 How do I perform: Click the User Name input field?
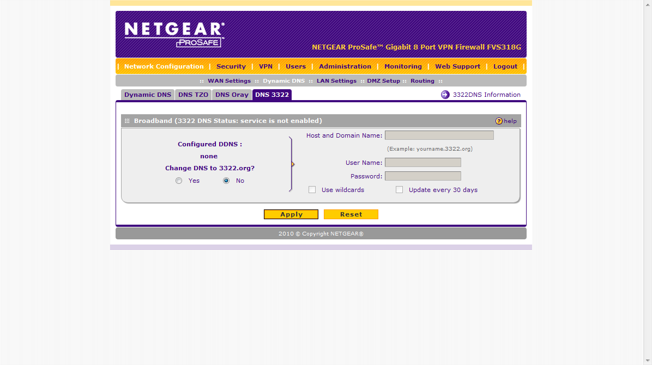[x=423, y=163]
